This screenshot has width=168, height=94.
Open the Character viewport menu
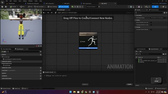point(26,10)
